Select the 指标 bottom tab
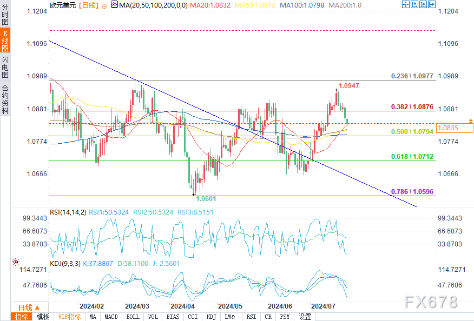 click(x=22, y=317)
